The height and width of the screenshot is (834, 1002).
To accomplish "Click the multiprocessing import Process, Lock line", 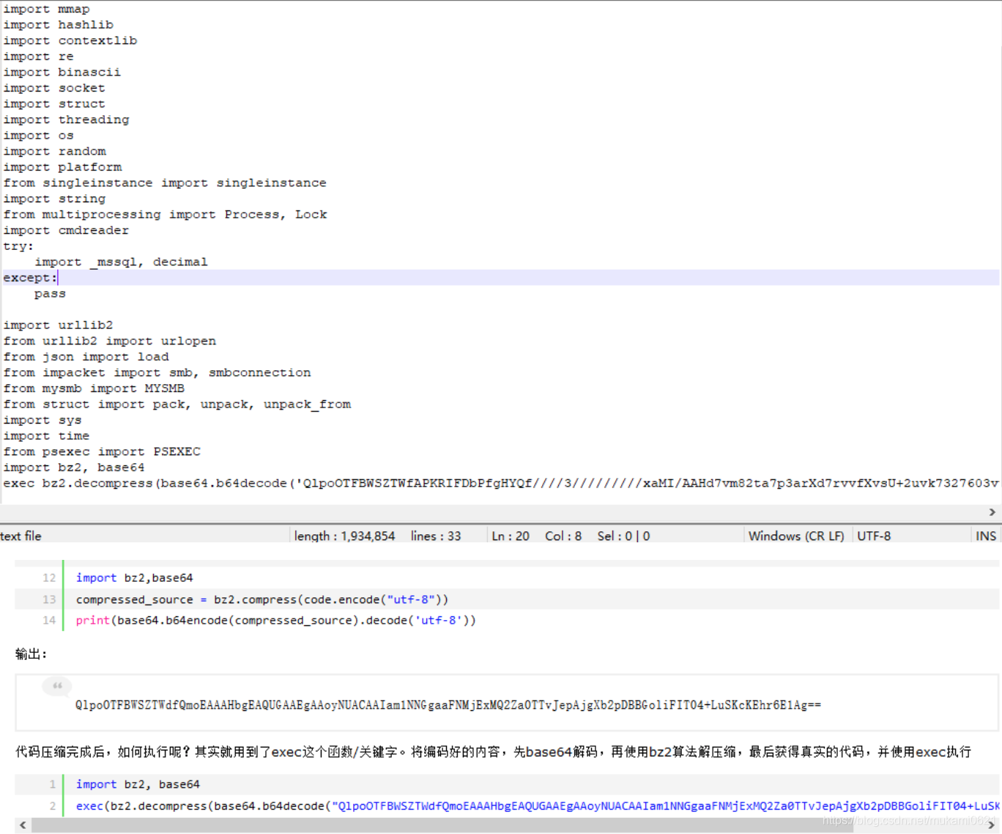I will [x=165, y=215].
